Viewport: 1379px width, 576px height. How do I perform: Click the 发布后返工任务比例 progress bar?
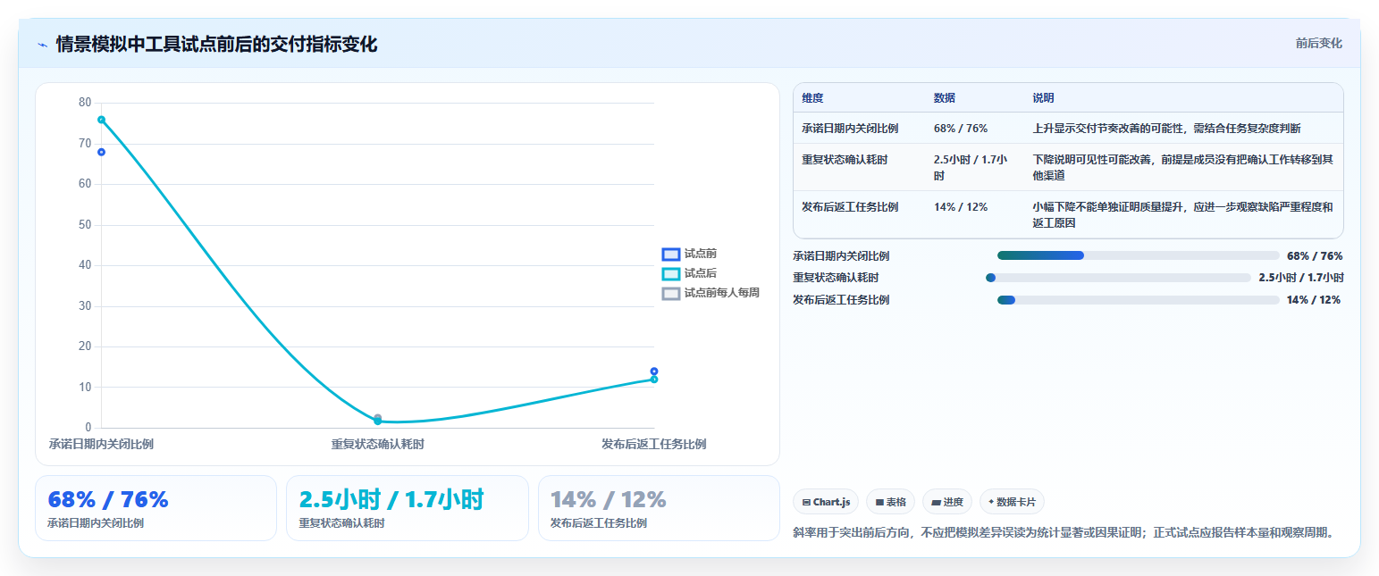coord(1139,300)
